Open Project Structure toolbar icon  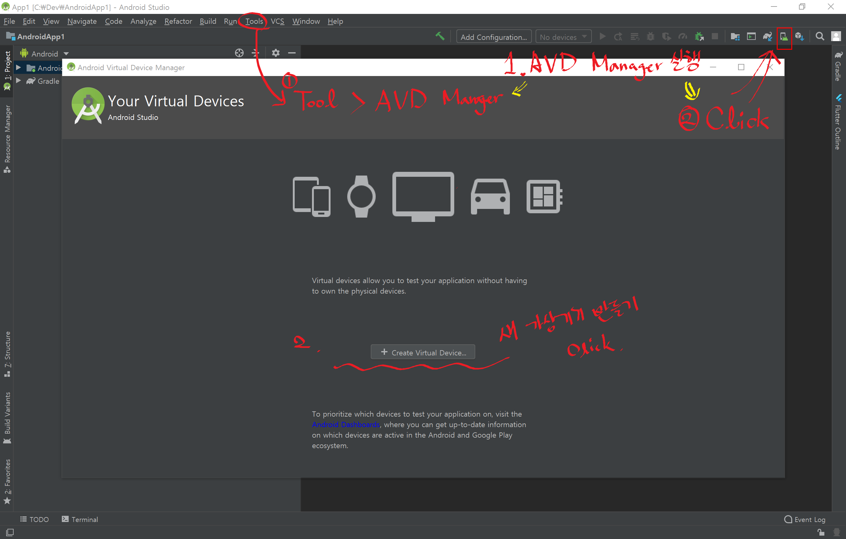pos(735,36)
